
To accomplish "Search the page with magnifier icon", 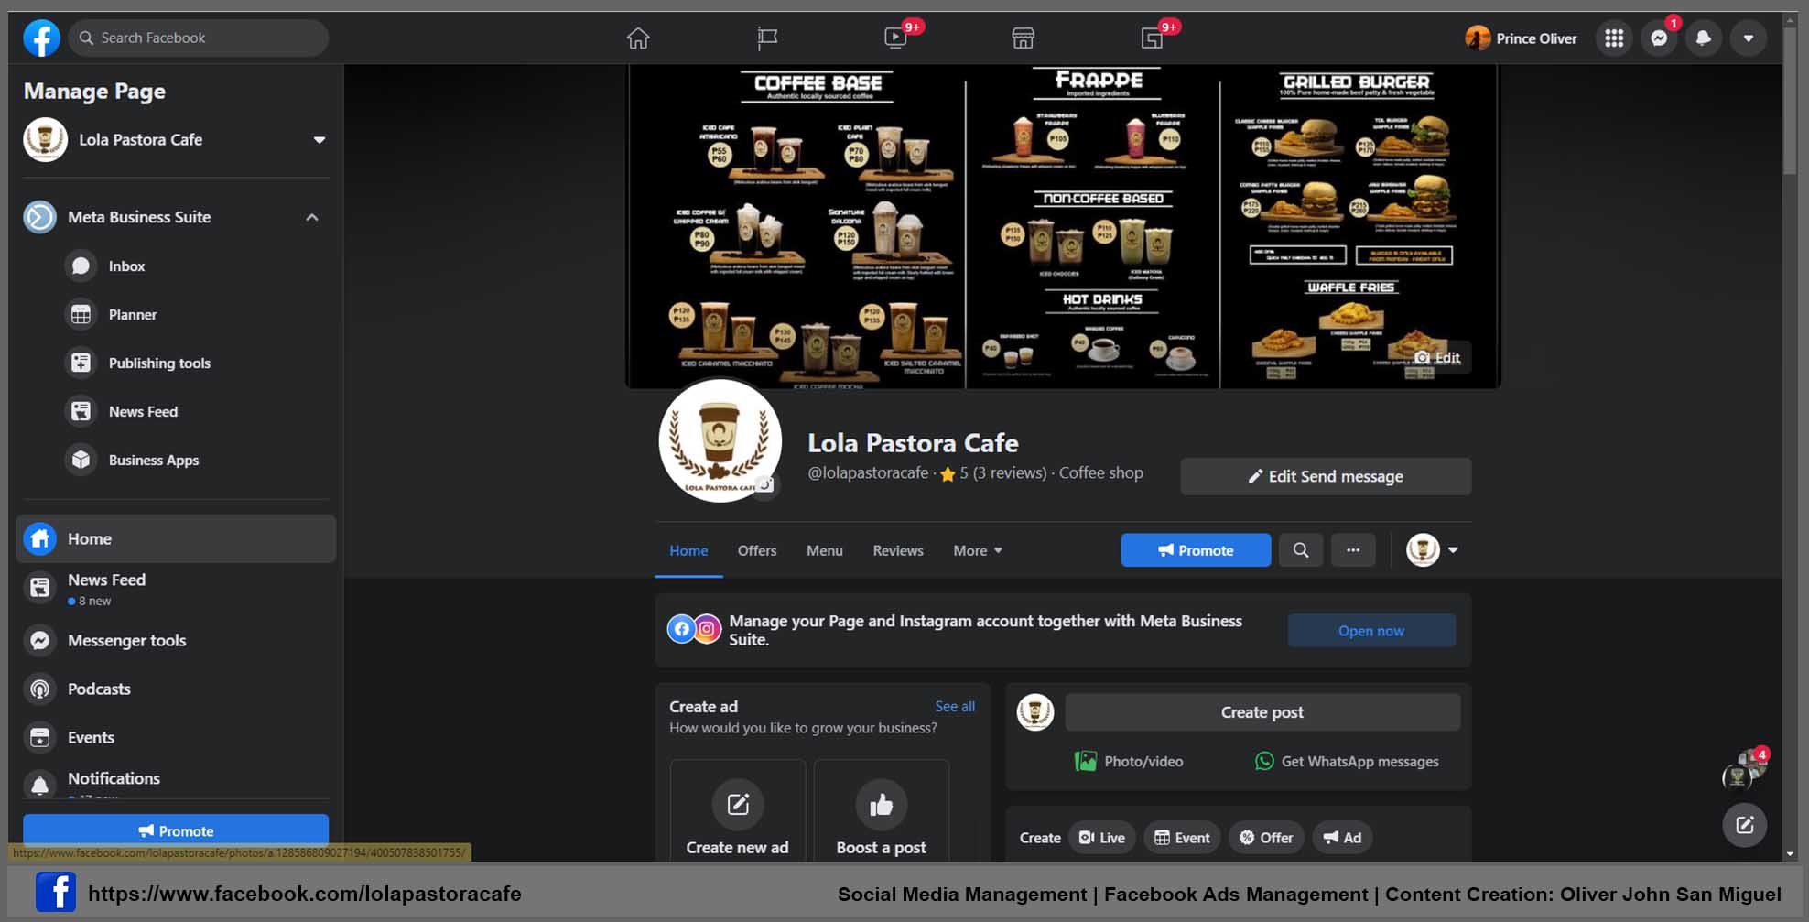I will [x=1301, y=550].
